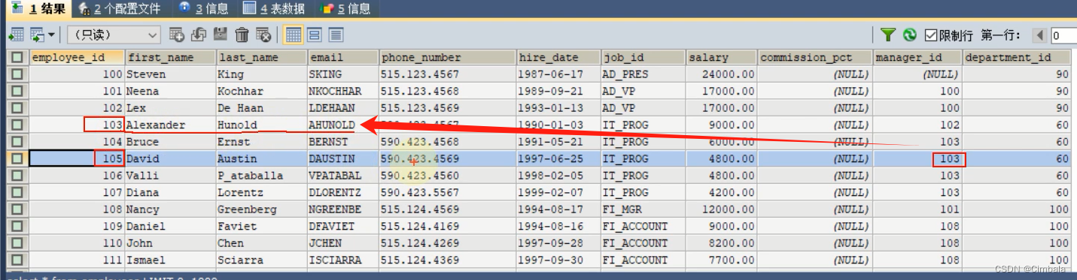The image size is (1077, 280).
Task: Click the cancel changes icon
Action: pos(263,35)
